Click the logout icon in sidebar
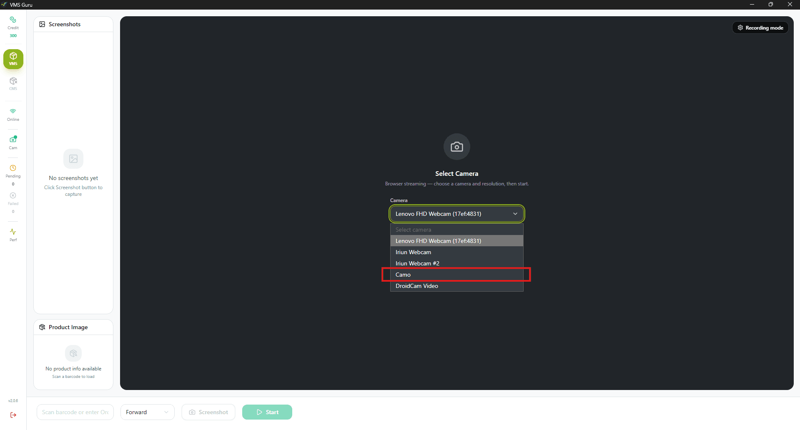 pos(13,415)
